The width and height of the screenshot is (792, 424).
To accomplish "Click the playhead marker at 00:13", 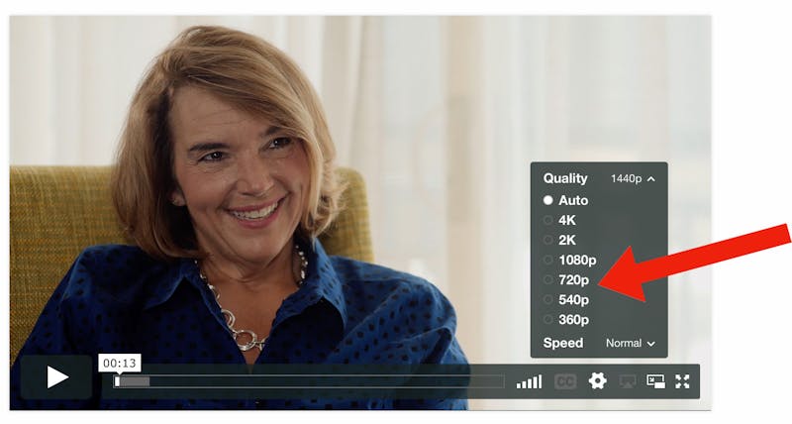I will [117, 381].
